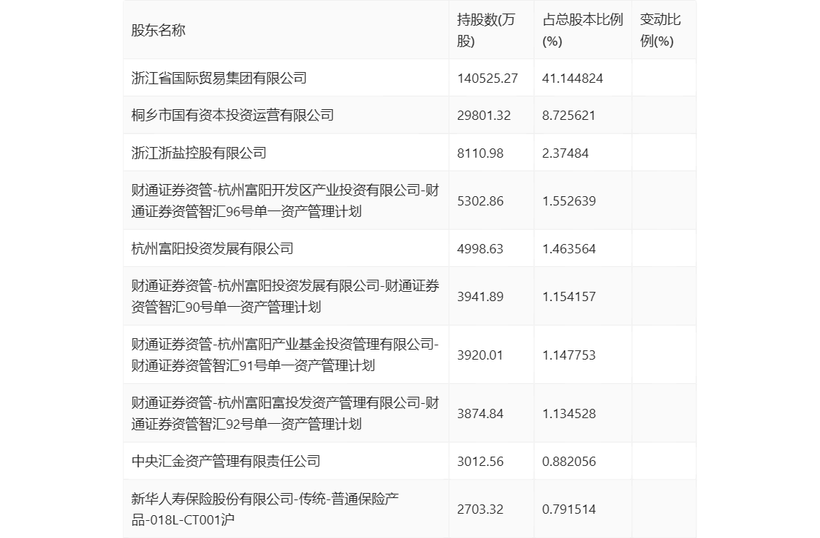Select 浙江省国际贸易集团有限公司 shareholder name

point(219,78)
